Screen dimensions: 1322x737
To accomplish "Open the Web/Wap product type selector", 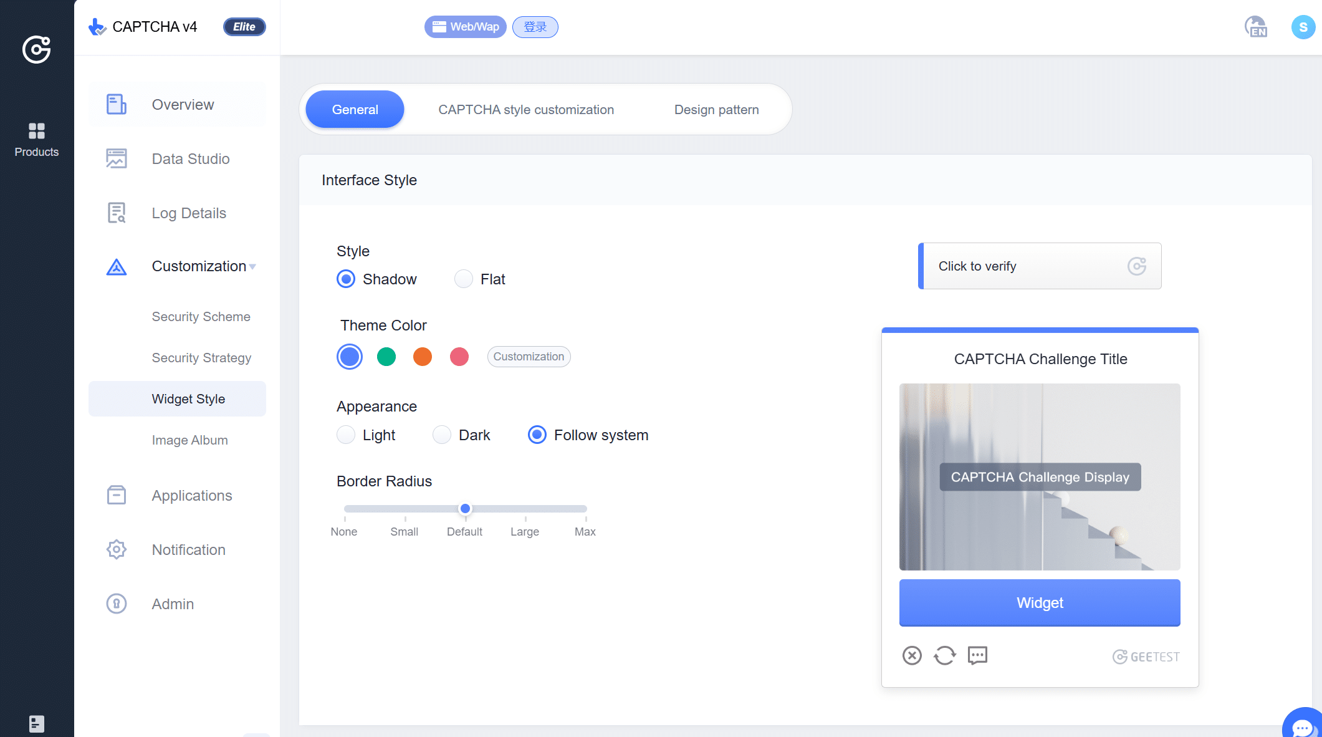I will click(465, 27).
